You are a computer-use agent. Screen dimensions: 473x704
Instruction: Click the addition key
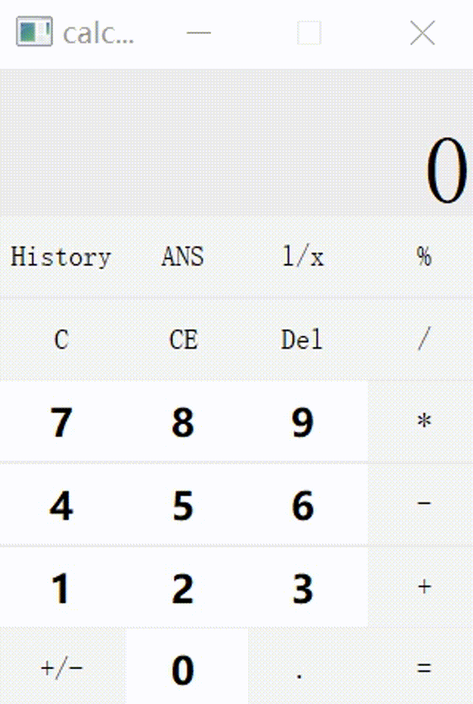click(423, 588)
